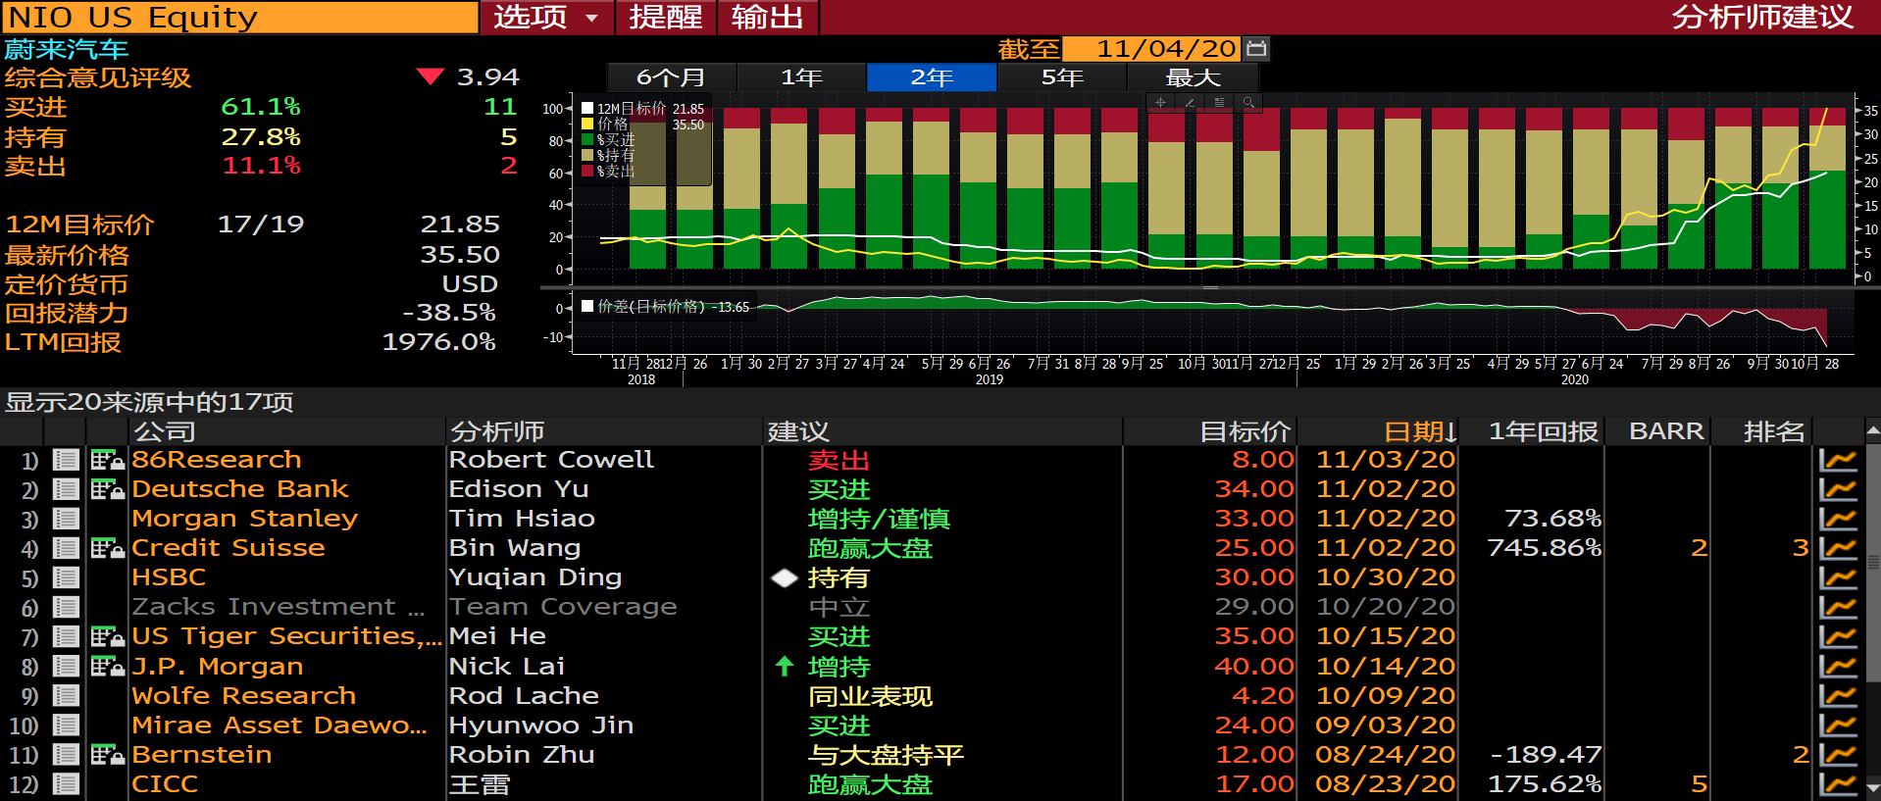Open history chart icon for J.P. Morgan row
The image size is (1881, 801).
coord(1838,666)
